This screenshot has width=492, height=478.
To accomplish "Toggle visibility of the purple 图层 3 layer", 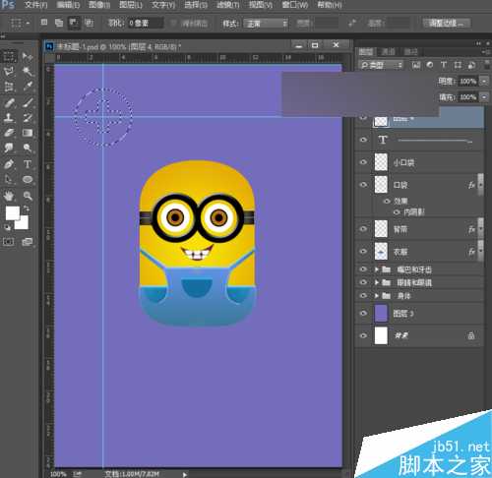I will click(x=363, y=313).
